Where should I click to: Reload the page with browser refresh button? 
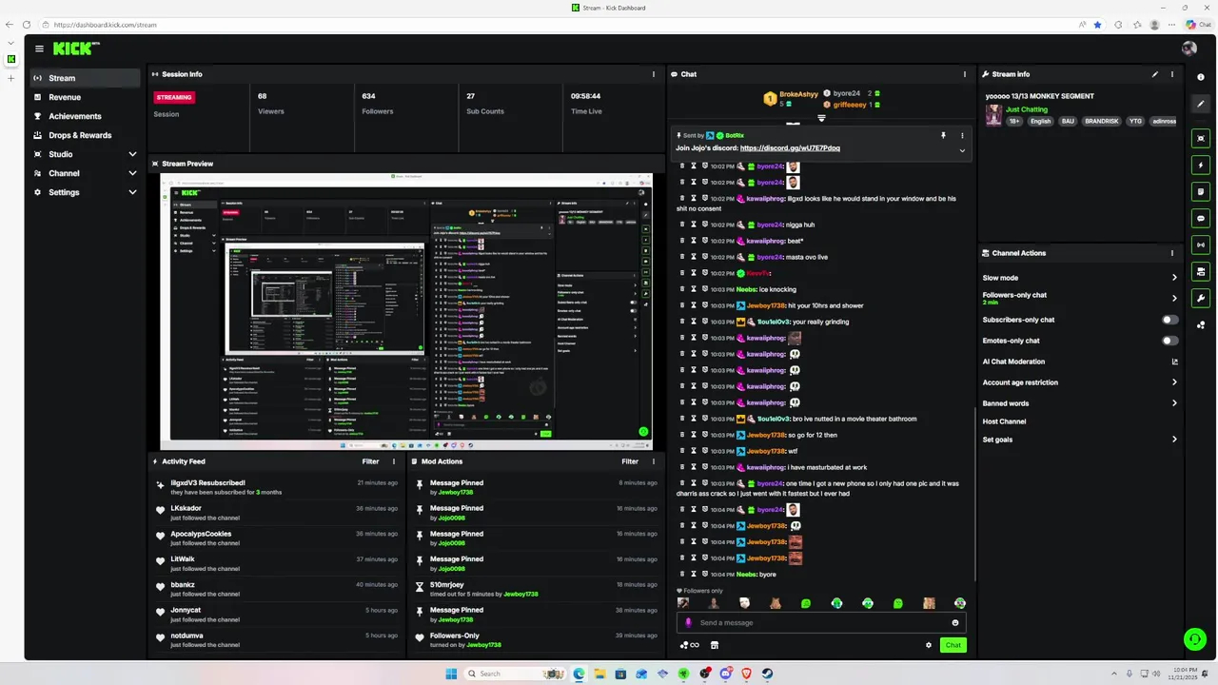(x=26, y=25)
